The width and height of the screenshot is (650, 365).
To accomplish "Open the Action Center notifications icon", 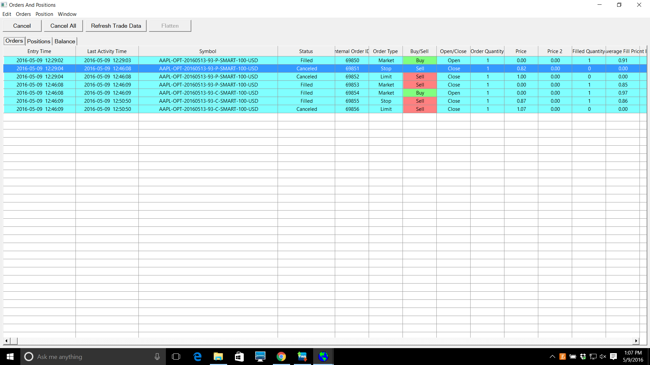I will (x=613, y=357).
